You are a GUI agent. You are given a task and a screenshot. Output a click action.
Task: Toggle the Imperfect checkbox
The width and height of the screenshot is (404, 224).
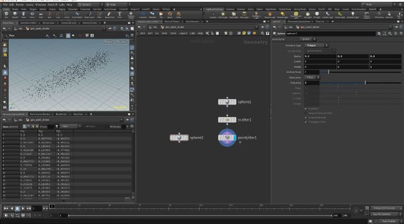point(306,109)
